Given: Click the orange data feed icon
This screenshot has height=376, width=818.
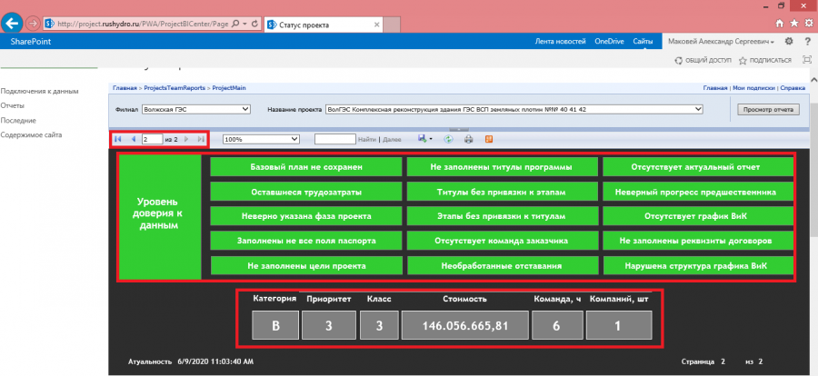Looking at the screenshot, I should pos(489,139).
